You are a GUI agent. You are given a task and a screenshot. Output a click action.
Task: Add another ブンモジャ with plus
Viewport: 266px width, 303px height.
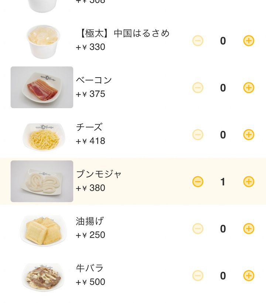coord(249,181)
